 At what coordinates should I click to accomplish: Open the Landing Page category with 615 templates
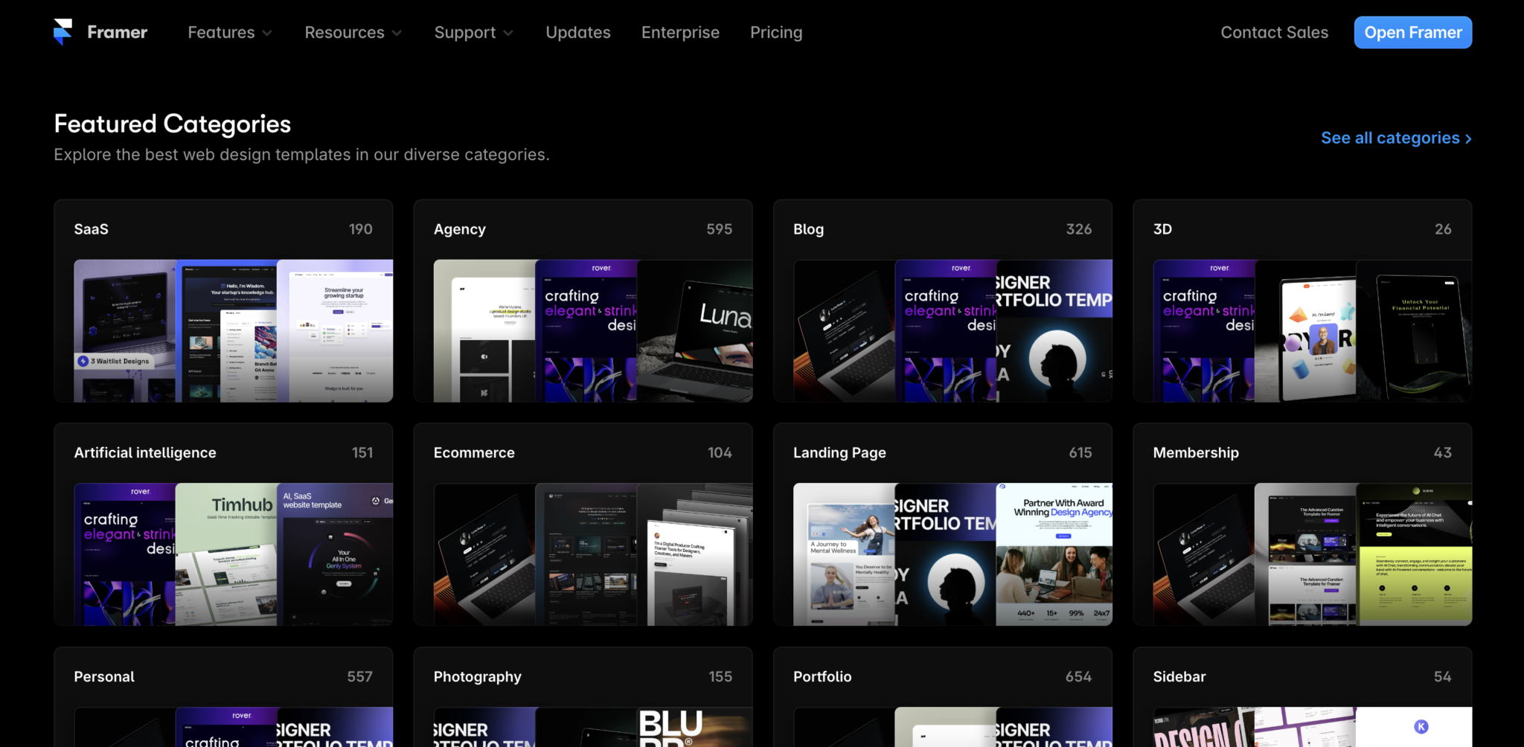point(942,525)
